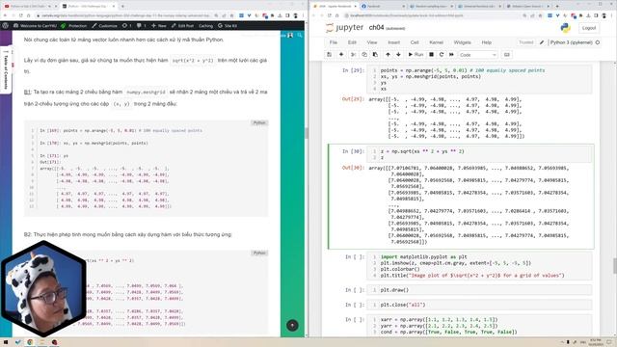Select the import matplotlib code cell
Image resolution: width=617 pixels, height=347 pixels.
479,266
